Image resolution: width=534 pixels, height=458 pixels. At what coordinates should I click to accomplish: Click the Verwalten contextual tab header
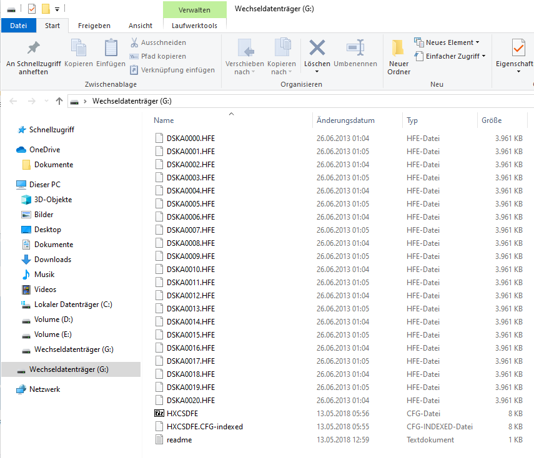coord(194,10)
